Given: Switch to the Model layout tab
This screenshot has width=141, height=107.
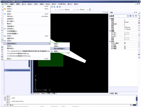Looking at the screenshot, I should (44, 94).
